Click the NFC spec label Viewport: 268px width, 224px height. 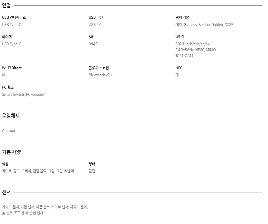coord(179,68)
